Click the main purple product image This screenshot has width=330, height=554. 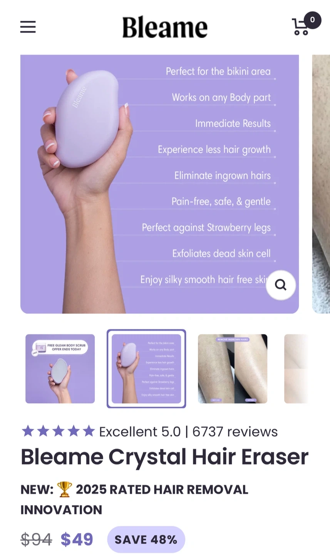(x=159, y=184)
